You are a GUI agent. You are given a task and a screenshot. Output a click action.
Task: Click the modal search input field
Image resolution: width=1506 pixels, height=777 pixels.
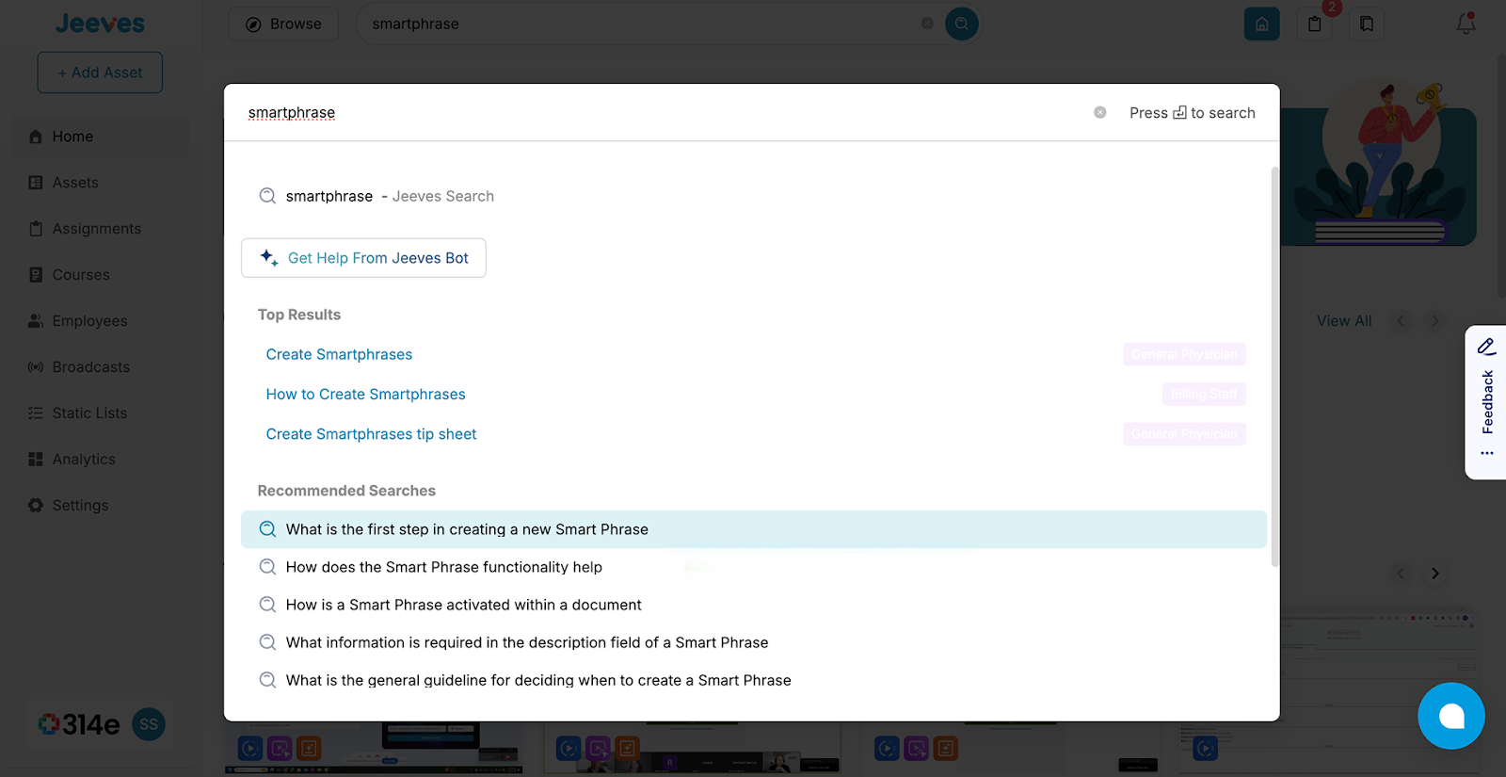[x=659, y=113]
